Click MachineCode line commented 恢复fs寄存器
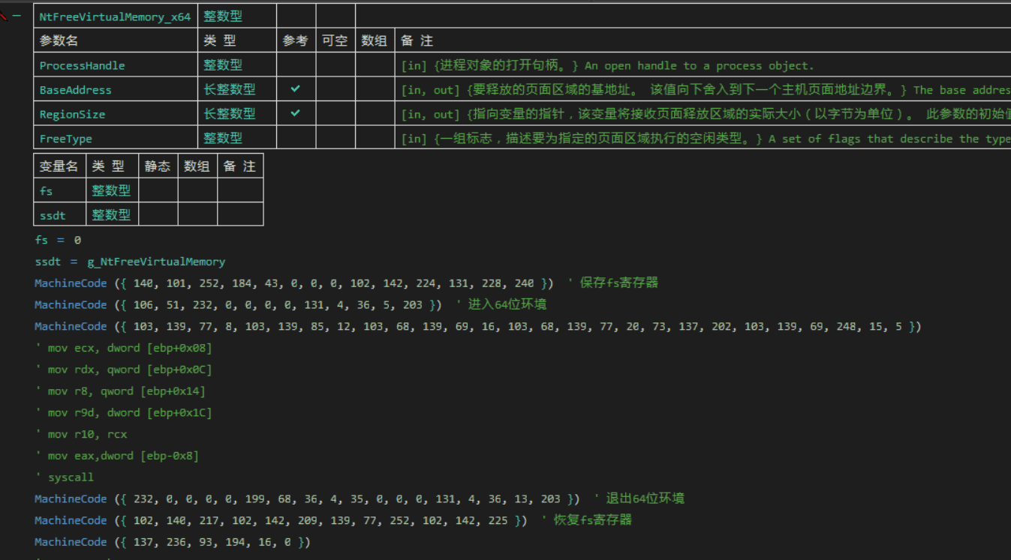The width and height of the screenshot is (1011, 560). [333, 520]
